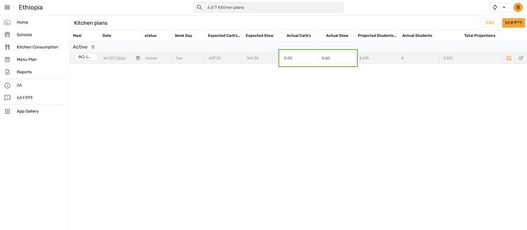Click the App Gallery grid icon
This screenshot has height=230, width=527.
point(8,111)
